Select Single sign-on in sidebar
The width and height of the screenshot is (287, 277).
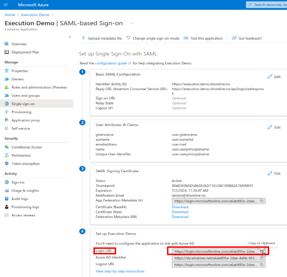37,104
